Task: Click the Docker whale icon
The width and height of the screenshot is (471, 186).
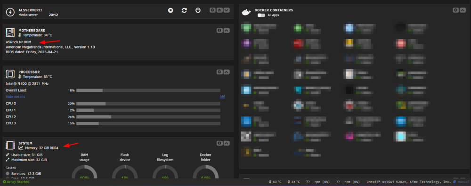Action: point(247,12)
